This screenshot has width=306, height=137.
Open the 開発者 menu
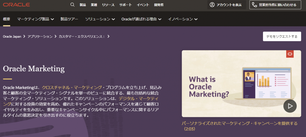pyautogui.click(x=159, y=5)
